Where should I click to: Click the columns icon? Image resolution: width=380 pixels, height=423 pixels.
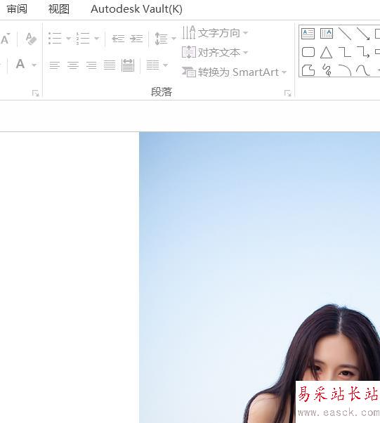point(152,65)
